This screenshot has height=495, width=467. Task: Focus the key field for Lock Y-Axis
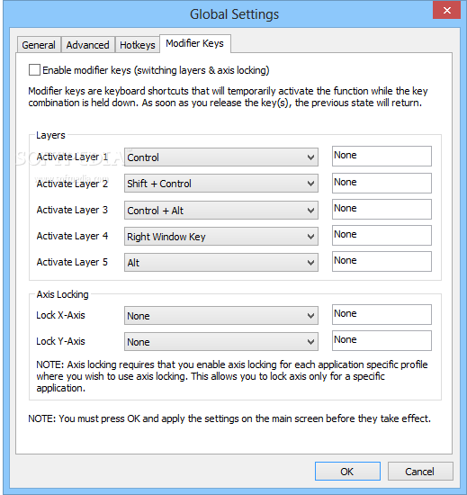tap(382, 340)
